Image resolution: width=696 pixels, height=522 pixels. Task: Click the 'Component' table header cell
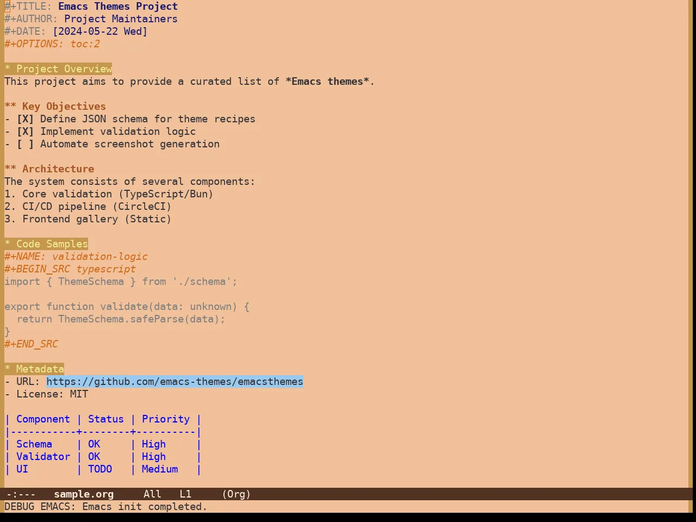(x=43, y=419)
